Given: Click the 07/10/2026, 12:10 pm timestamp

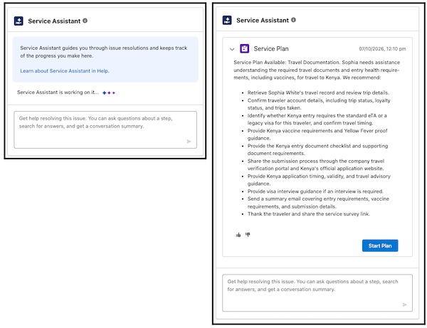Looking at the screenshot, I should (x=382, y=49).
